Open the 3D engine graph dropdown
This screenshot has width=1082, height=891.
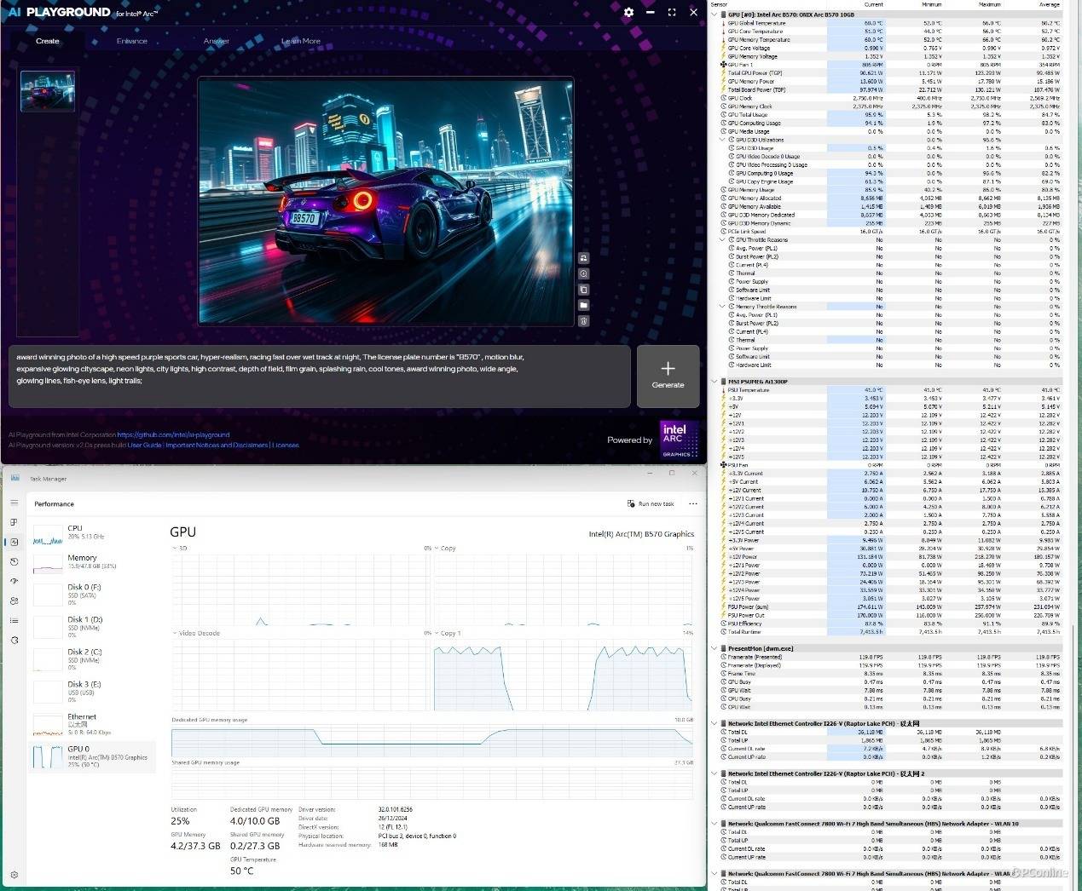point(175,549)
